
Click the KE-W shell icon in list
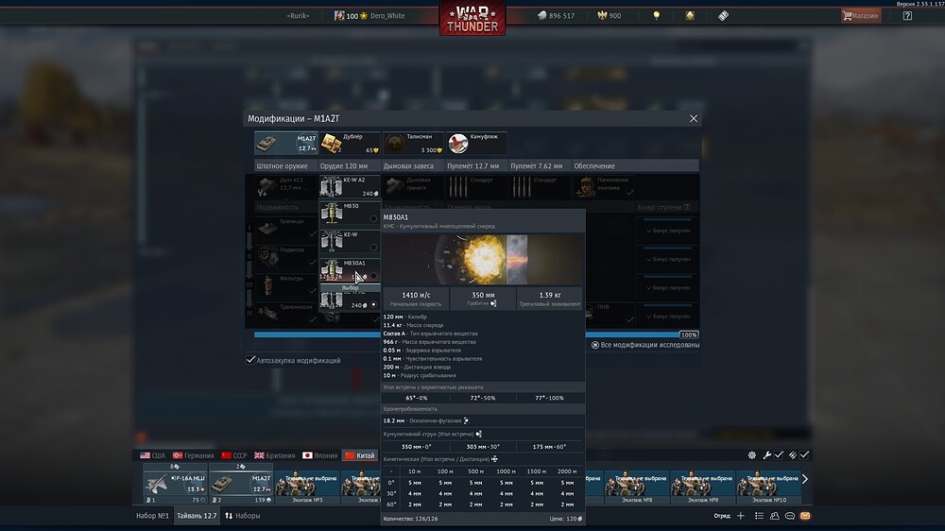(x=332, y=241)
